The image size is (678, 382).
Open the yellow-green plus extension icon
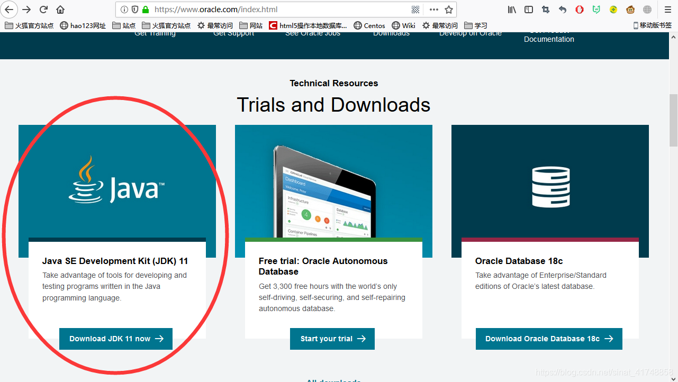(x=613, y=10)
